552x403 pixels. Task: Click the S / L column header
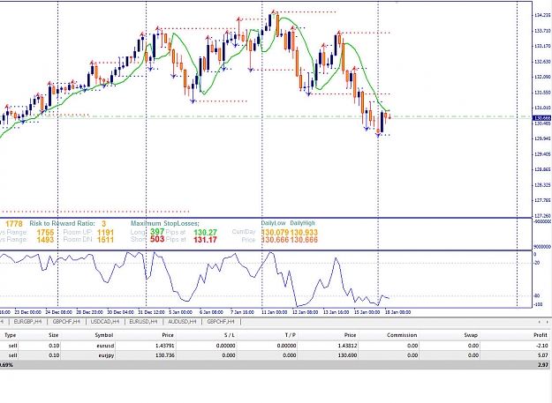pyautogui.click(x=230, y=335)
